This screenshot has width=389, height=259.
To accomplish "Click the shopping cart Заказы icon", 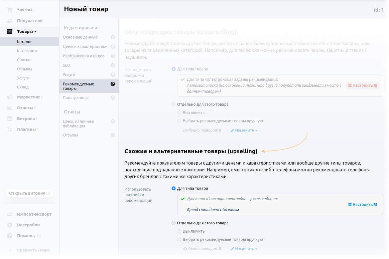I will [x=10, y=10].
